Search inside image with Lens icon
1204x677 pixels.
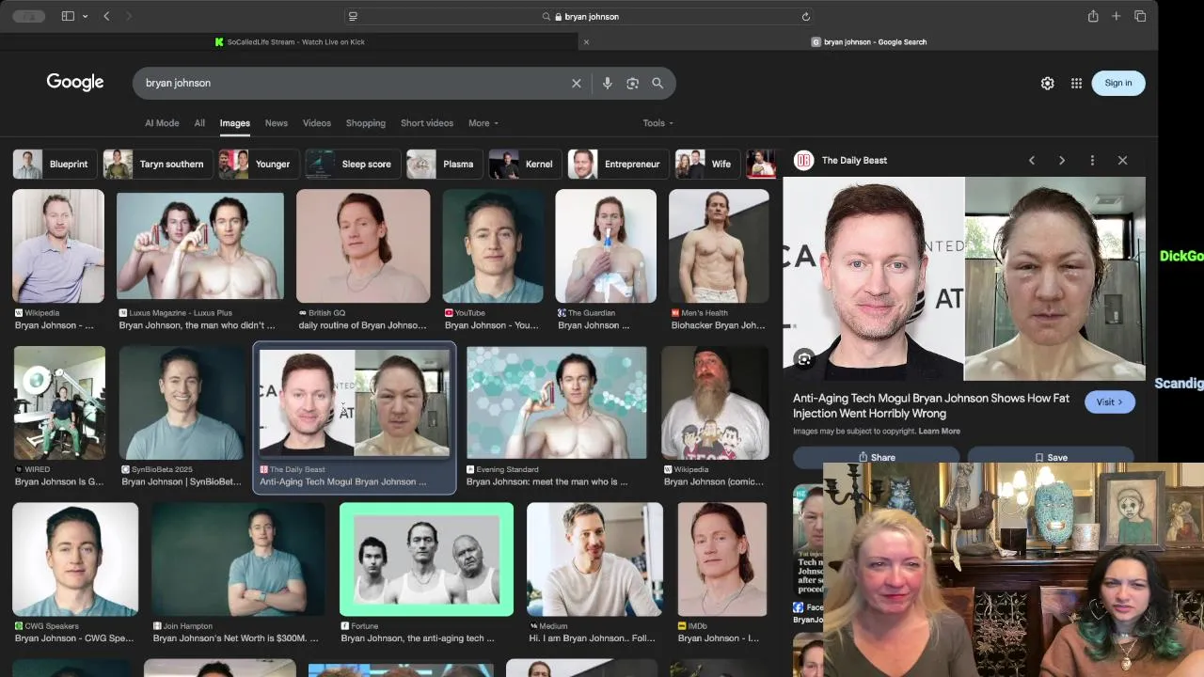tap(804, 359)
